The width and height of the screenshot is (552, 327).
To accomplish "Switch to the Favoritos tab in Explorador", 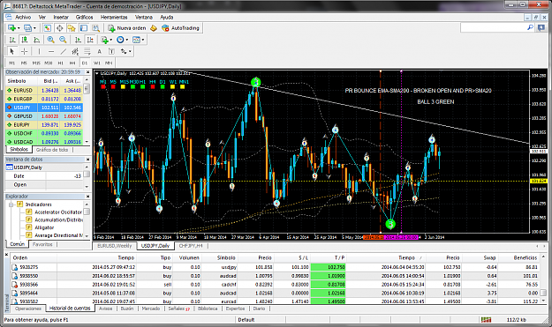I will tap(42, 244).
